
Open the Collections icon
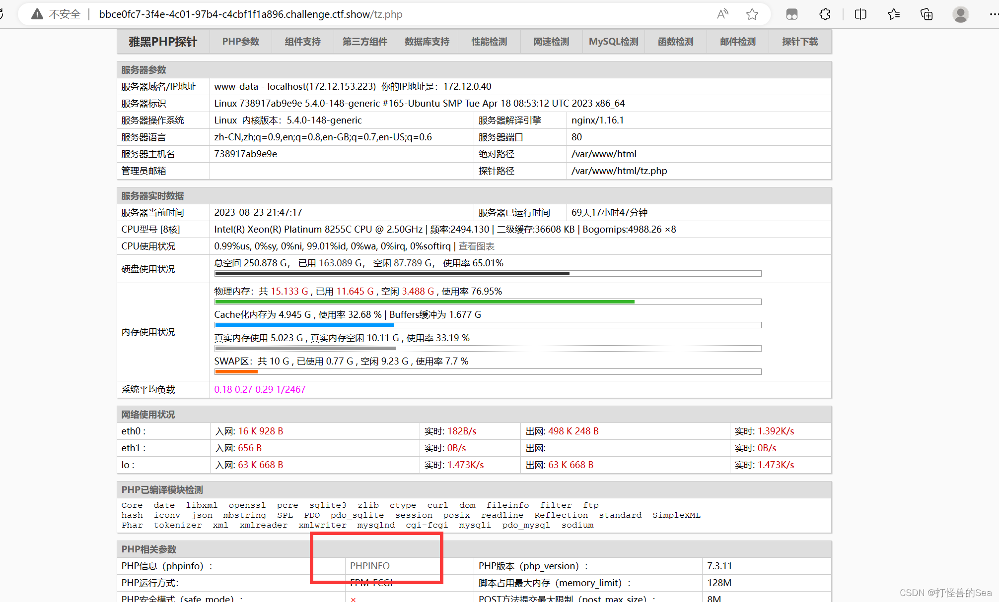click(926, 14)
